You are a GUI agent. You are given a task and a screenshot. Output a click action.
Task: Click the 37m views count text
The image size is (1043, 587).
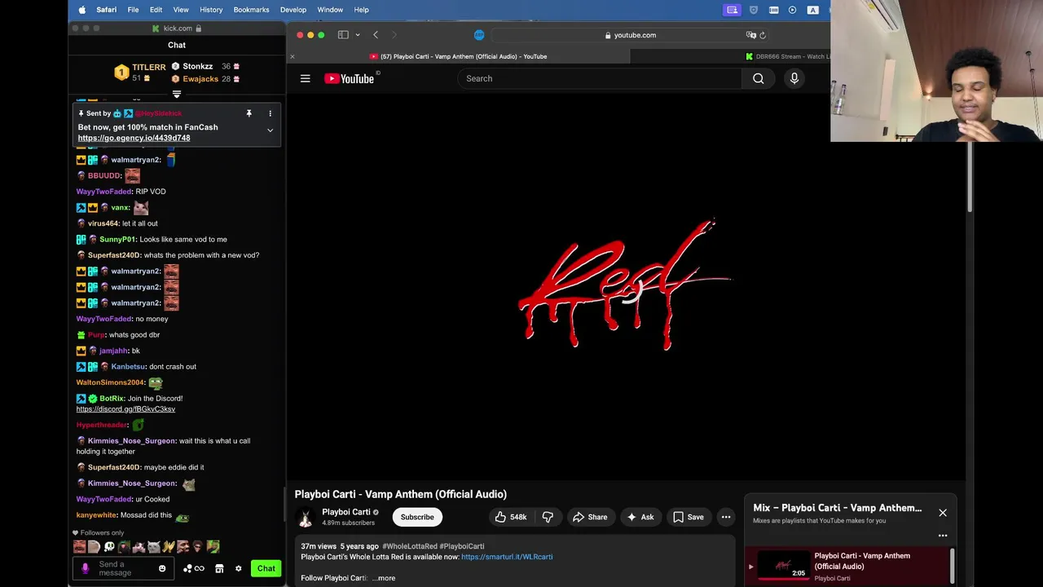click(319, 546)
